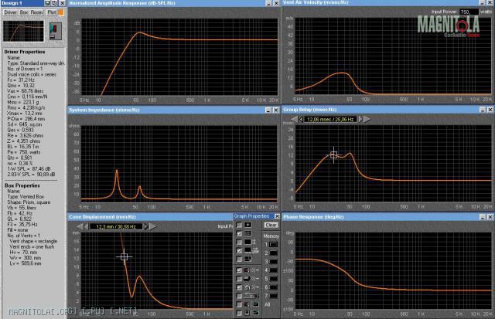This screenshot has height=319, width=495.
Task: Click the small response graph thumbnail in Design 1
Action: 23,31
